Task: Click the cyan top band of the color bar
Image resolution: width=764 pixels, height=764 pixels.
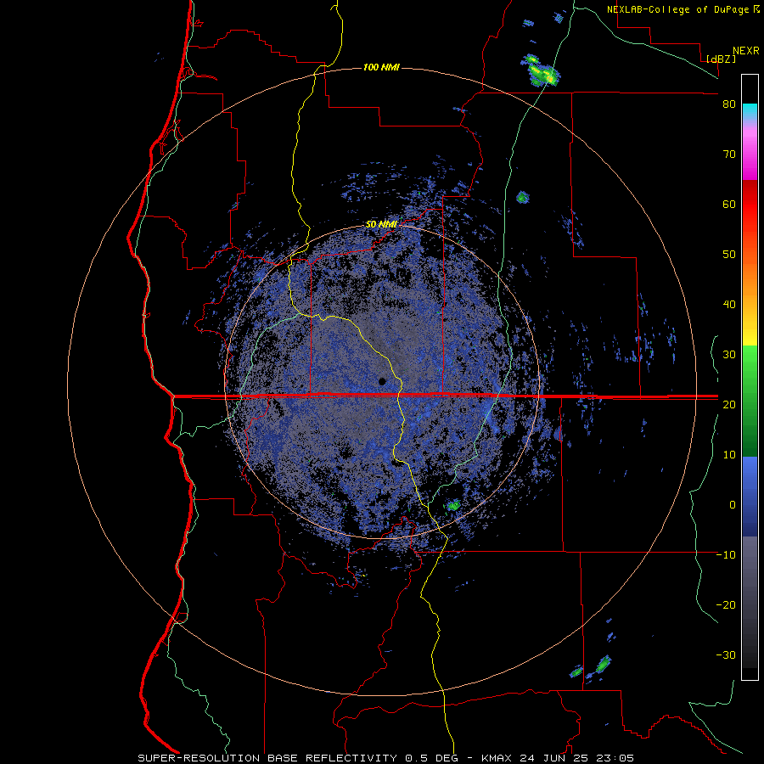Action: click(750, 110)
